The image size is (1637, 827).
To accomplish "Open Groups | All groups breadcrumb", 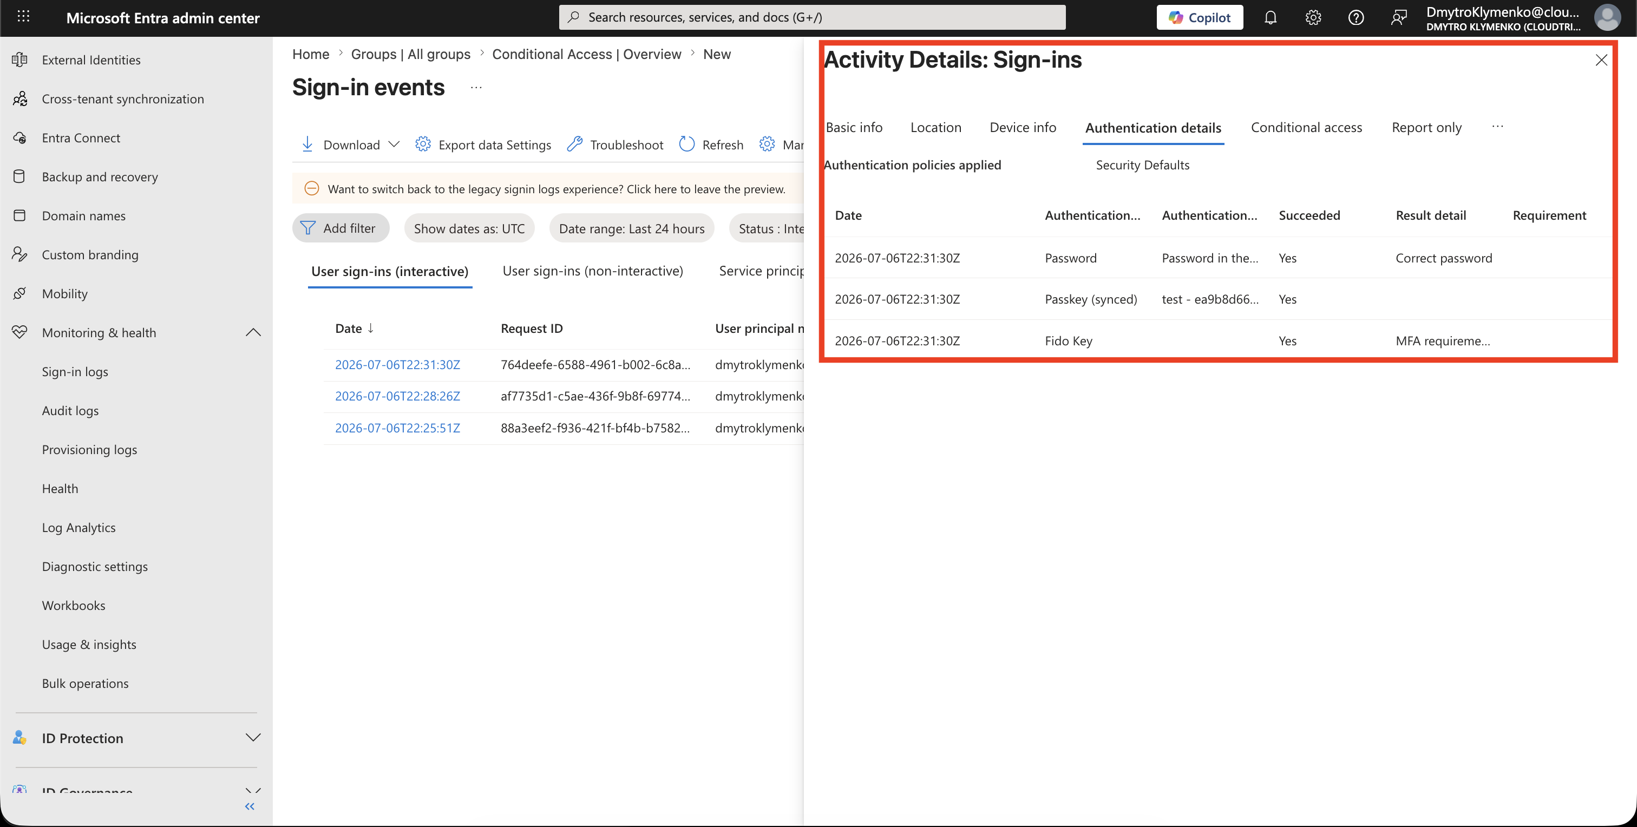I will click(410, 54).
